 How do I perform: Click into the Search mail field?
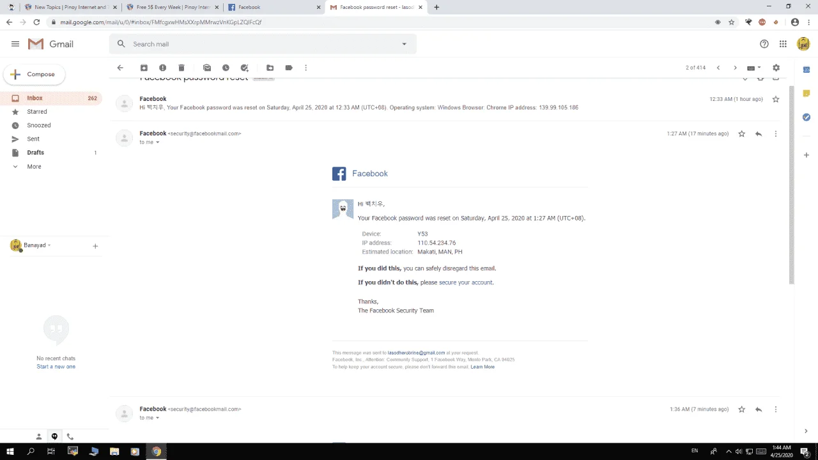coord(262,44)
